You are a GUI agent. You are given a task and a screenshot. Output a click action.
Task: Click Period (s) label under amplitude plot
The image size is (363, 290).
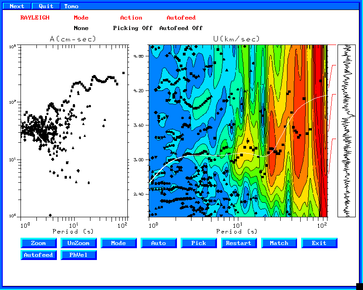(73, 231)
